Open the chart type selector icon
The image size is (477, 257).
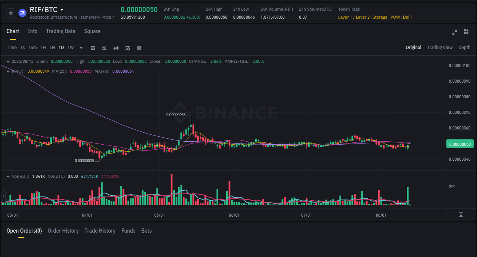104,48
